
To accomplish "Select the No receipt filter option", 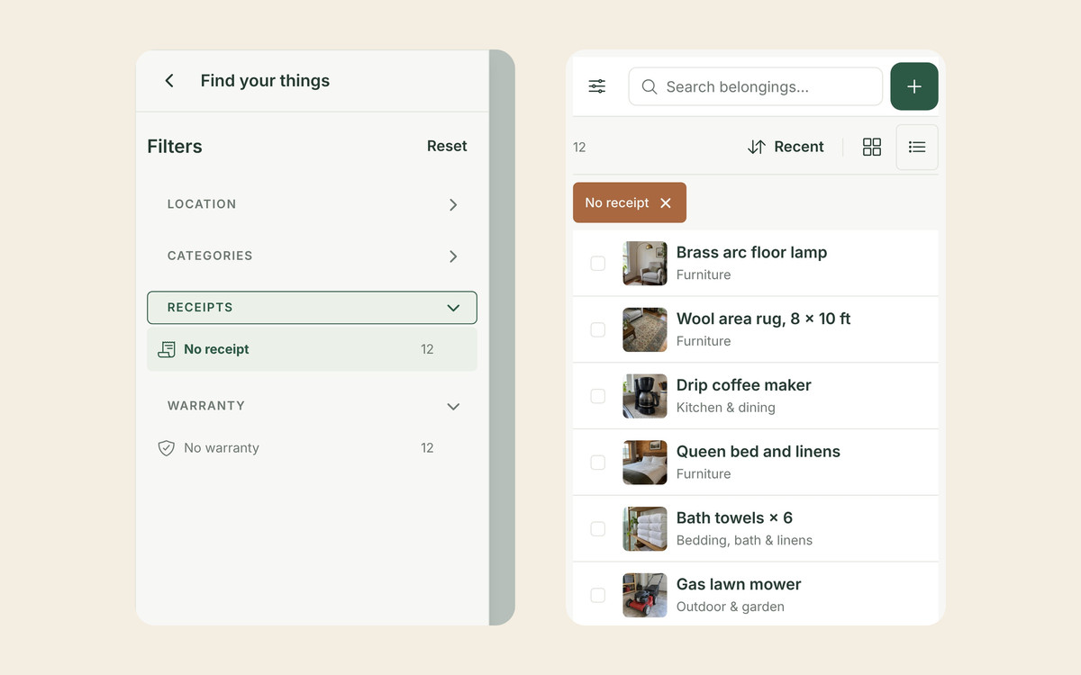I will coord(312,349).
